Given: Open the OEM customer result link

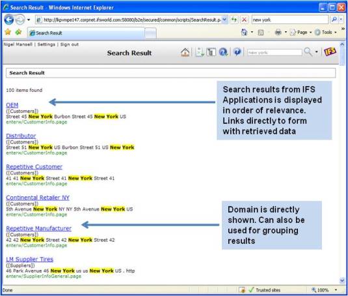Looking at the screenshot, I should coord(12,105).
